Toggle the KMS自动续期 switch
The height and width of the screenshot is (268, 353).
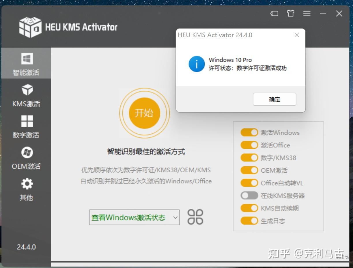coord(249,208)
